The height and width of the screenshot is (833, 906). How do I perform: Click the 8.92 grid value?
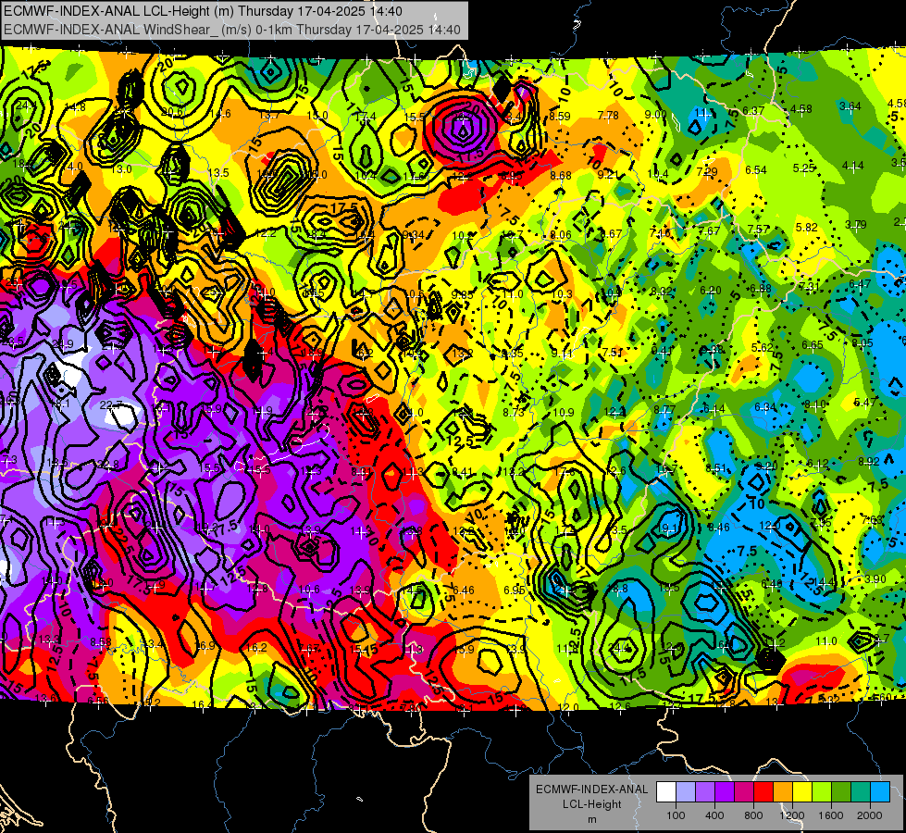click(868, 461)
